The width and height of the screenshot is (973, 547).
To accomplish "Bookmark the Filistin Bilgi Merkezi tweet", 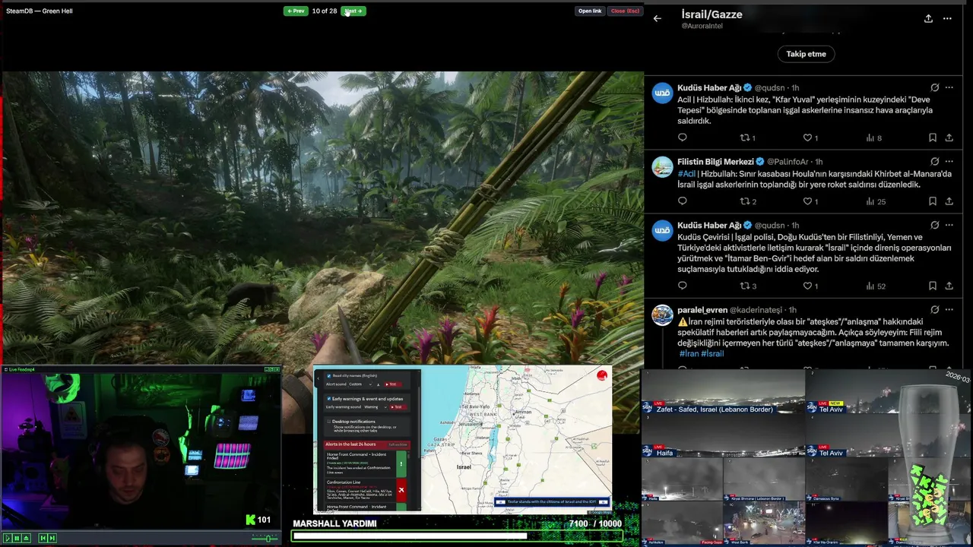I will (x=932, y=201).
